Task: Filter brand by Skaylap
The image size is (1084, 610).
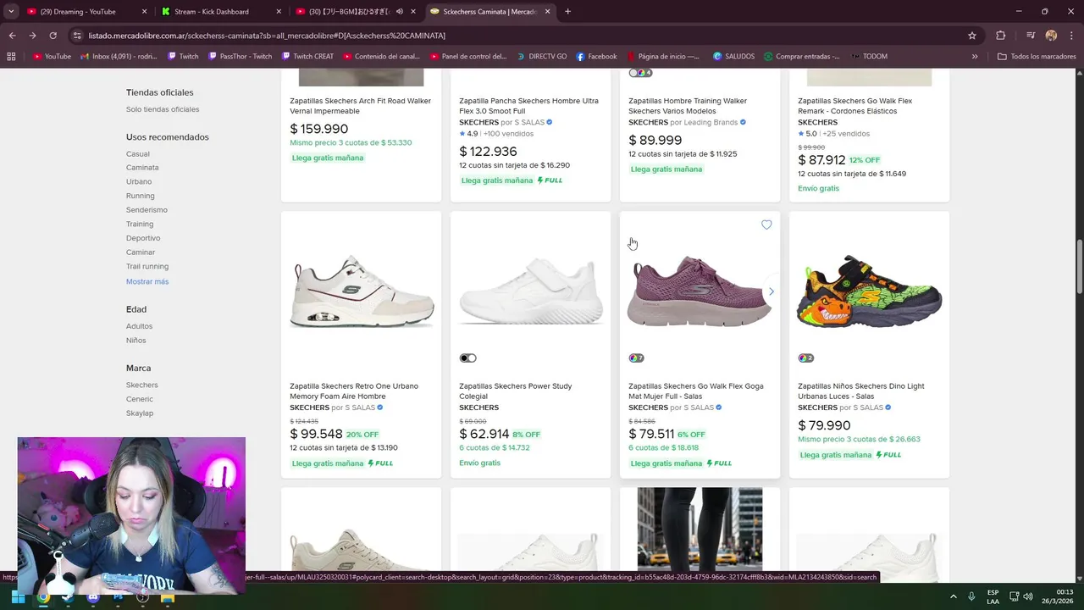Action: 140,413
